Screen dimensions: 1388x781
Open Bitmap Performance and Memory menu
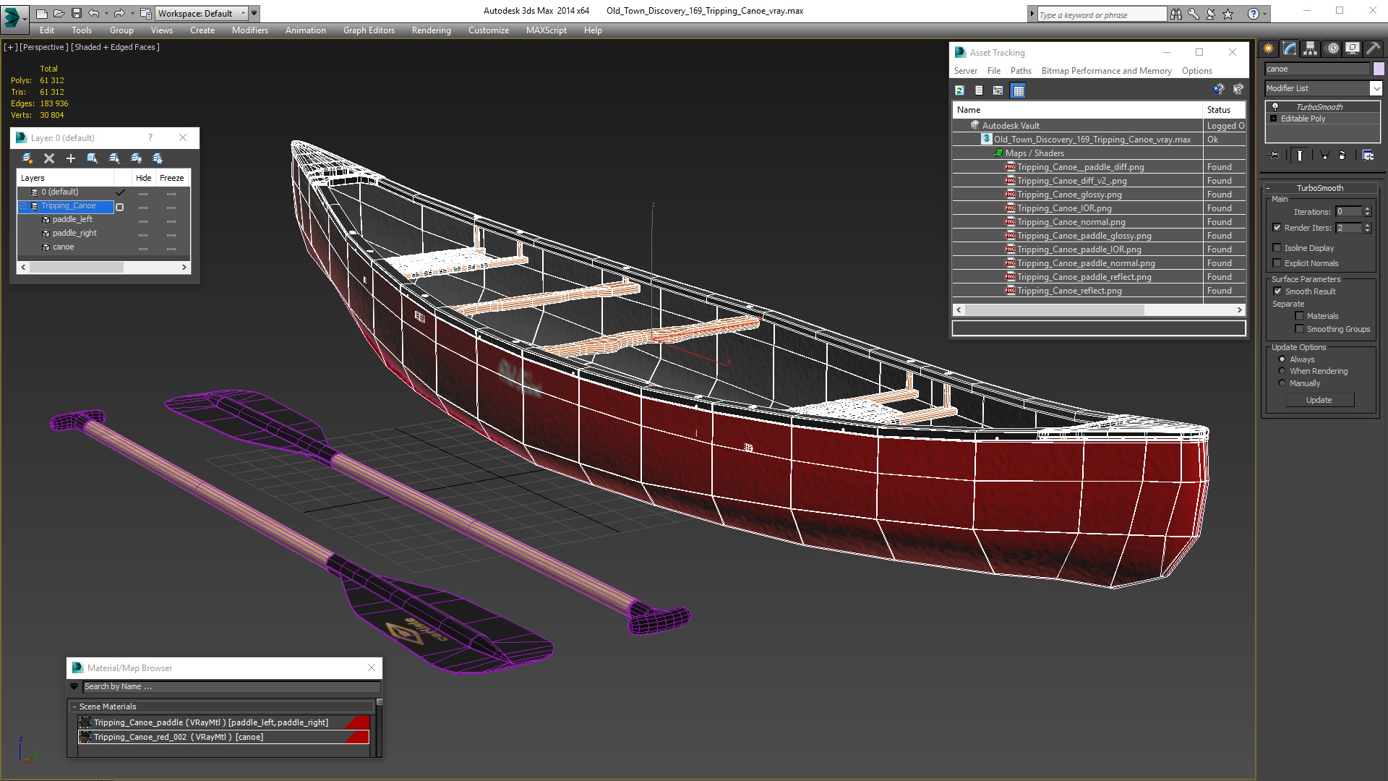pos(1106,71)
